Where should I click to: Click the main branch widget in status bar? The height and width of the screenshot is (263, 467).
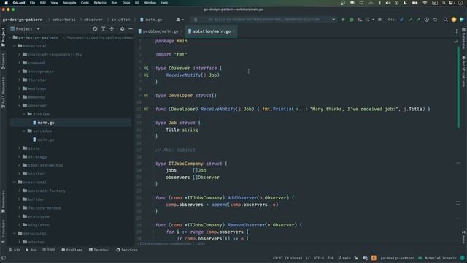point(344,258)
